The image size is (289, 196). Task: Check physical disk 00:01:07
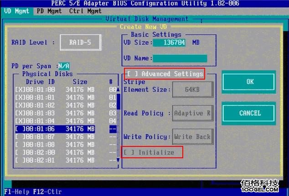click(x=20, y=137)
